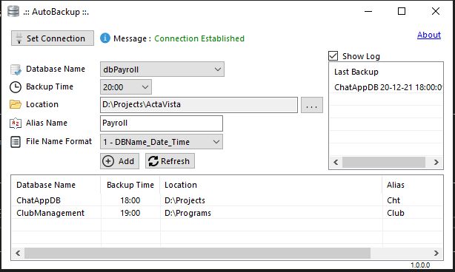Screen dimensions: 455x272
Task: Open the File Name Format combo box
Action: [162, 141]
